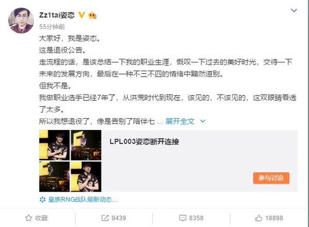Screen dimensions: 309x227
Task: Open the top-left photo thumbnail
Action: coord(54,145)
